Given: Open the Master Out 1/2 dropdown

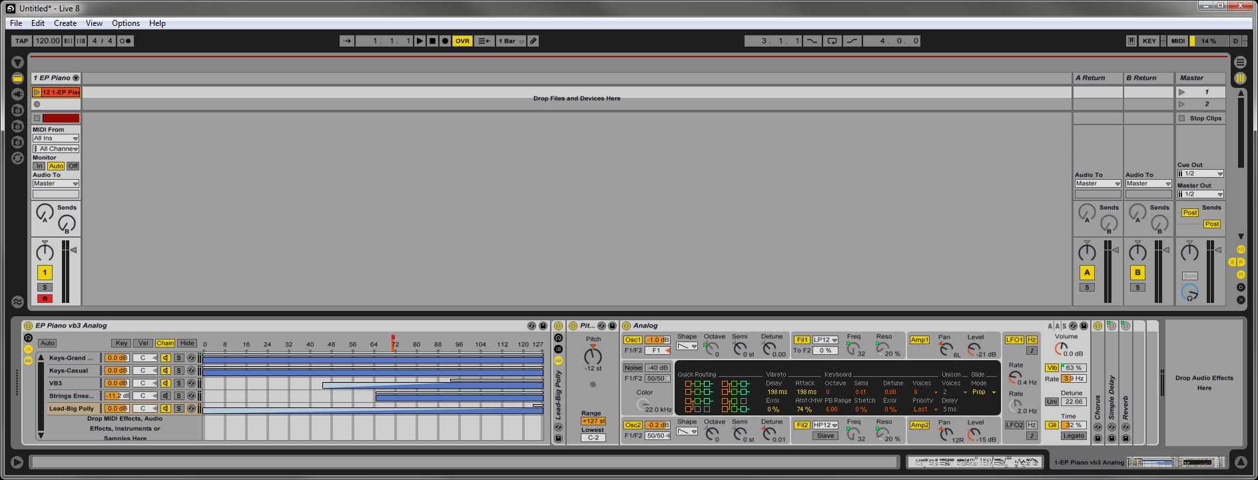Looking at the screenshot, I should point(1200,194).
